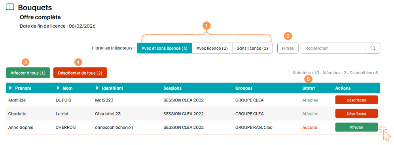This screenshot has height=145, width=394.
Task: Click orange annotation marker number 1
Action: tap(206, 25)
